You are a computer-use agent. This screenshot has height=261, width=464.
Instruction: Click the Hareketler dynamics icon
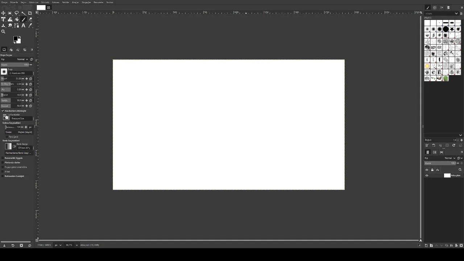click(6, 117)
